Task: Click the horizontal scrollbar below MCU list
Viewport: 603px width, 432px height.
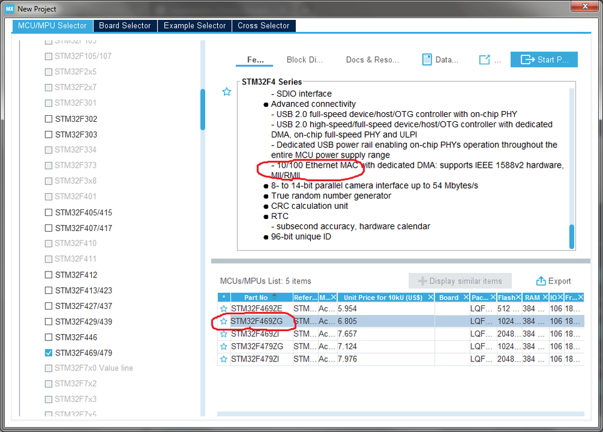Action: click(401, 414)
